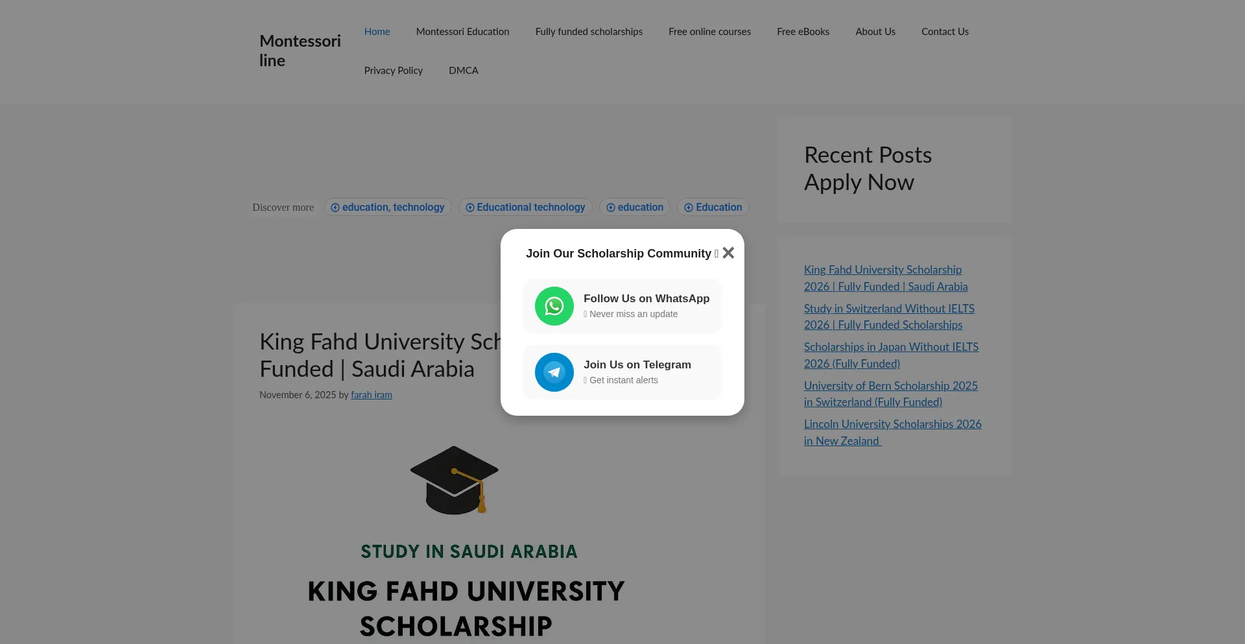
Task: Close the Scholarship Community popup
Action: [x=728, y=253]
